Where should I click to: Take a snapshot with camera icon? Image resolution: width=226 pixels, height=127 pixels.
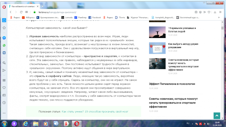196,12
